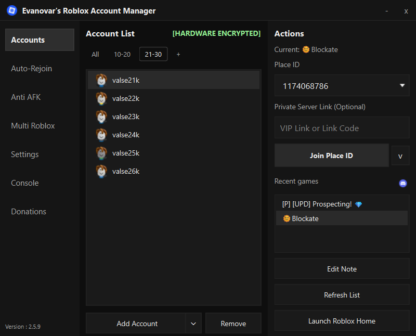Add a new account group tab
416x336 pixels.
(x=178, y=55)
